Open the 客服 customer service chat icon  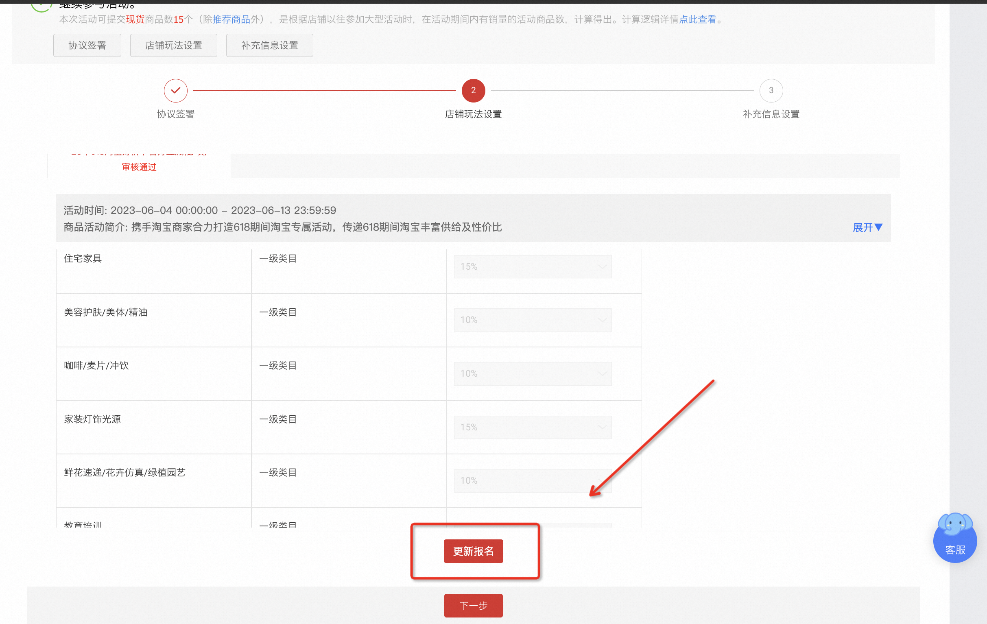(954, 537)
